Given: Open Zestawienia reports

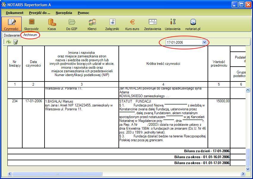Looking at the screenshot, I should point(152,24).
